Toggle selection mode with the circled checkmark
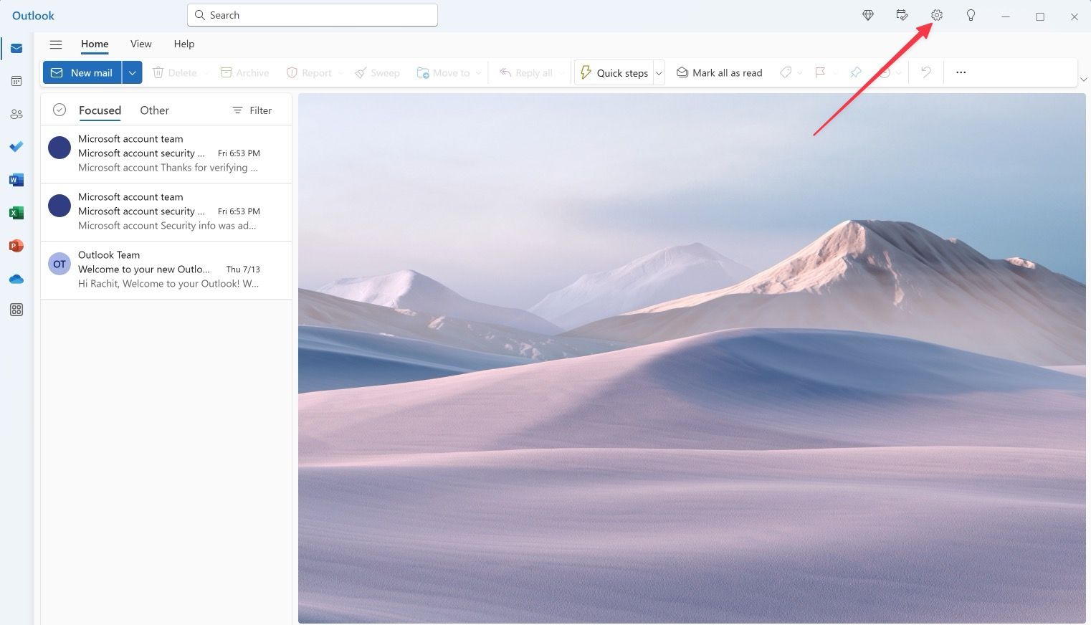This screenshot has height=625, width=1091. click(x=59, y=110)
